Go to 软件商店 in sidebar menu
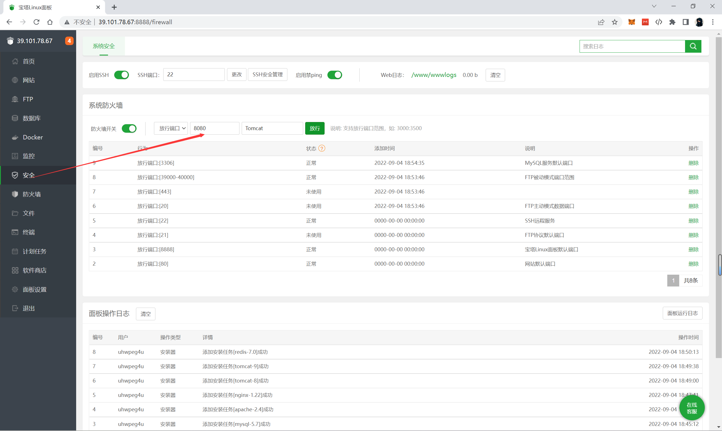This screenshot has width=722, height=431. click(34, 270)
